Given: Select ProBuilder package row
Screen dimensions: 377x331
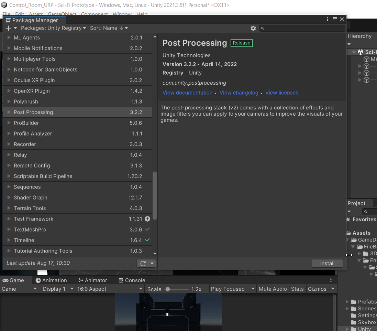Looking at the screenshot, I should click(x=77, y=123).
